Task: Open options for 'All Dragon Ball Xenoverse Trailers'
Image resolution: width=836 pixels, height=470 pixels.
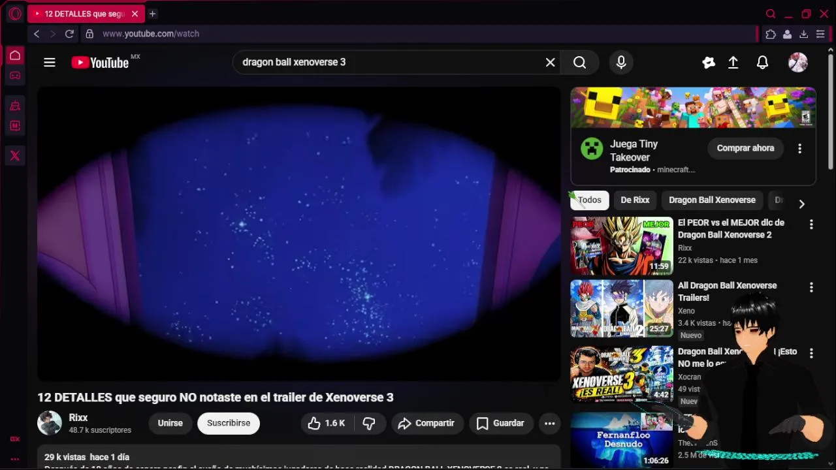Action: click(811, 287)
